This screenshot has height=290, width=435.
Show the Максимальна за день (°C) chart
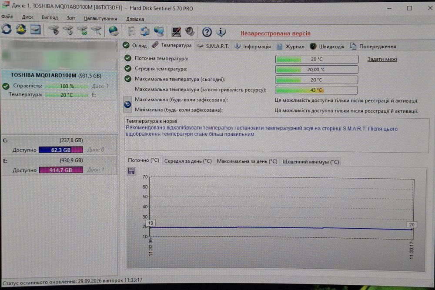coord(247,161)
